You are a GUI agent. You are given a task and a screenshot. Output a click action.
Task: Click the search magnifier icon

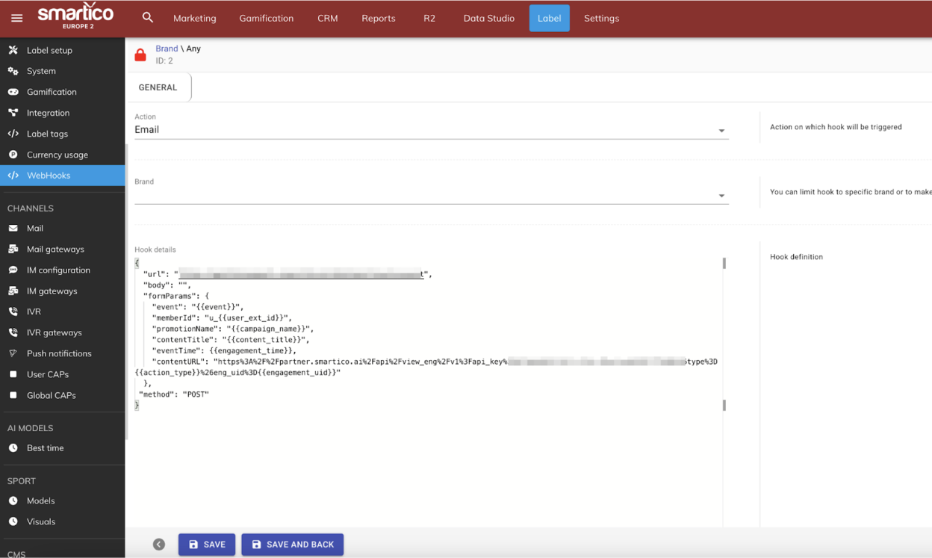point(148,18)
